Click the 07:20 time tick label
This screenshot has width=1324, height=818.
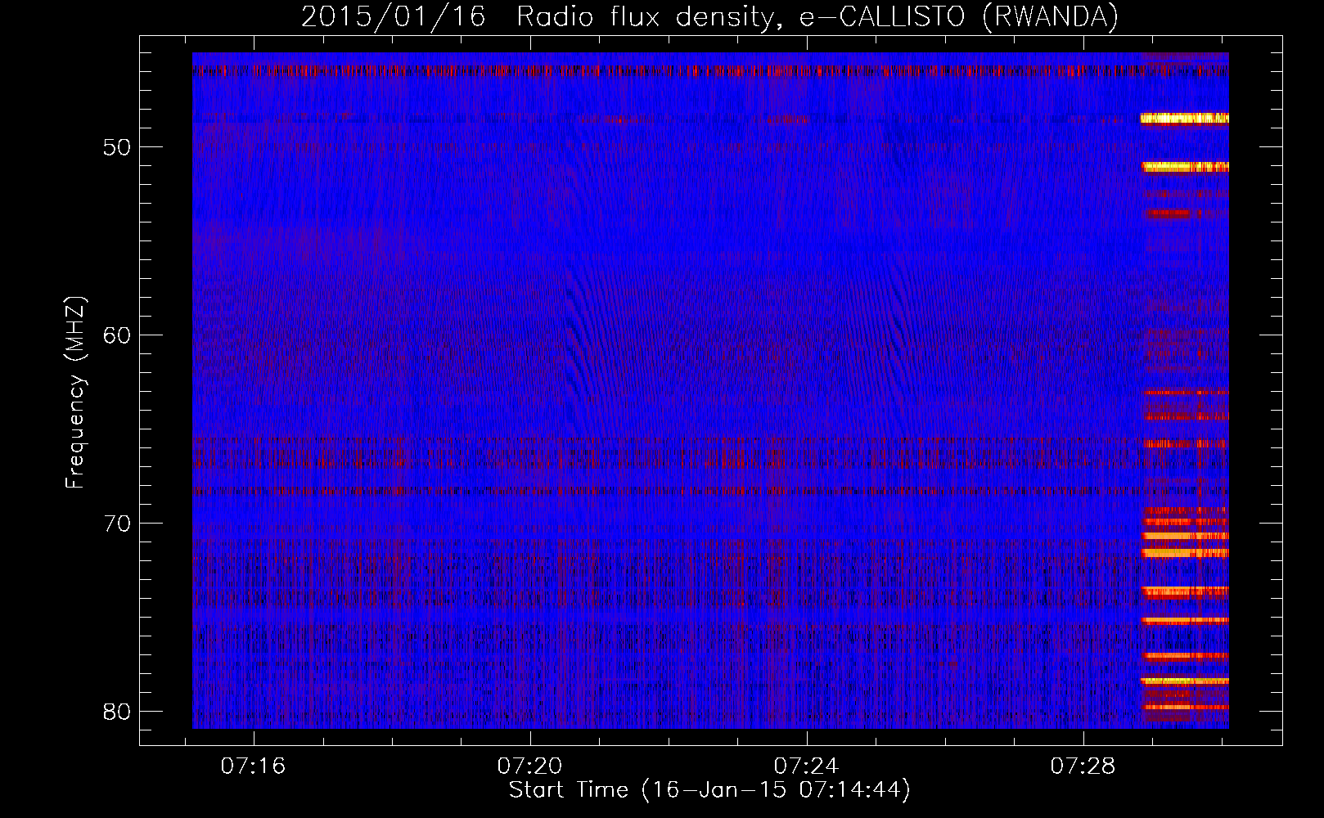pos(530,766)
